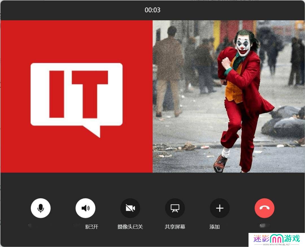Screen dimensions: 305x247
Task: Select the Joker video feed
Action: [x=228, y=96]
